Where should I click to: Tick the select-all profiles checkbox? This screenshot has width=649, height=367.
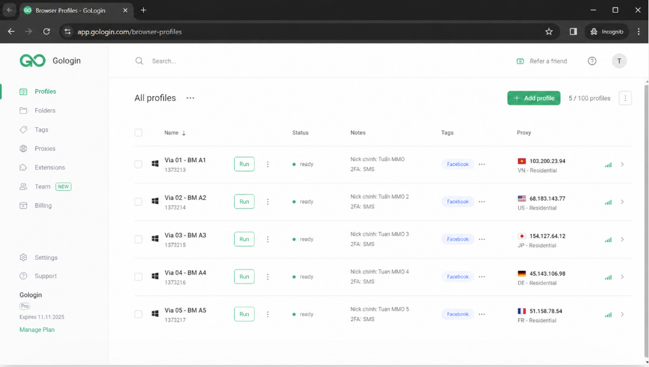tap(138, 133)
